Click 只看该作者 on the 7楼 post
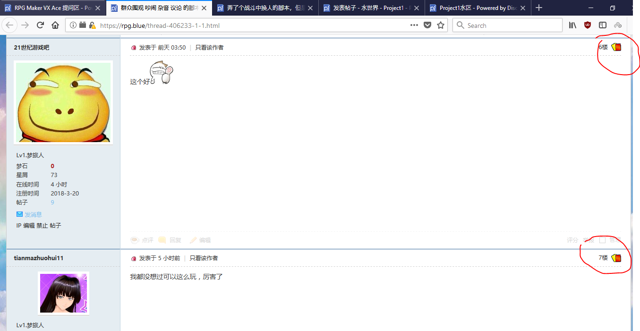Viewport: 640px width, 331px height. [204, 258]
